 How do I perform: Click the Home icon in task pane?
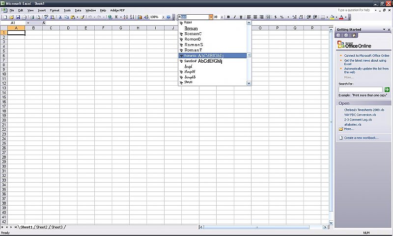354,35
